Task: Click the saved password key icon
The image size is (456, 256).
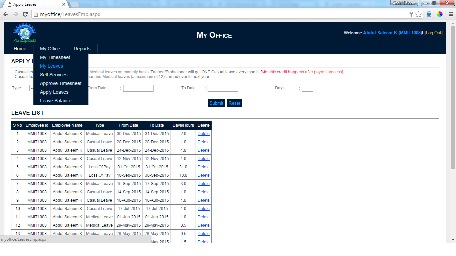Action: pos(411,14)
